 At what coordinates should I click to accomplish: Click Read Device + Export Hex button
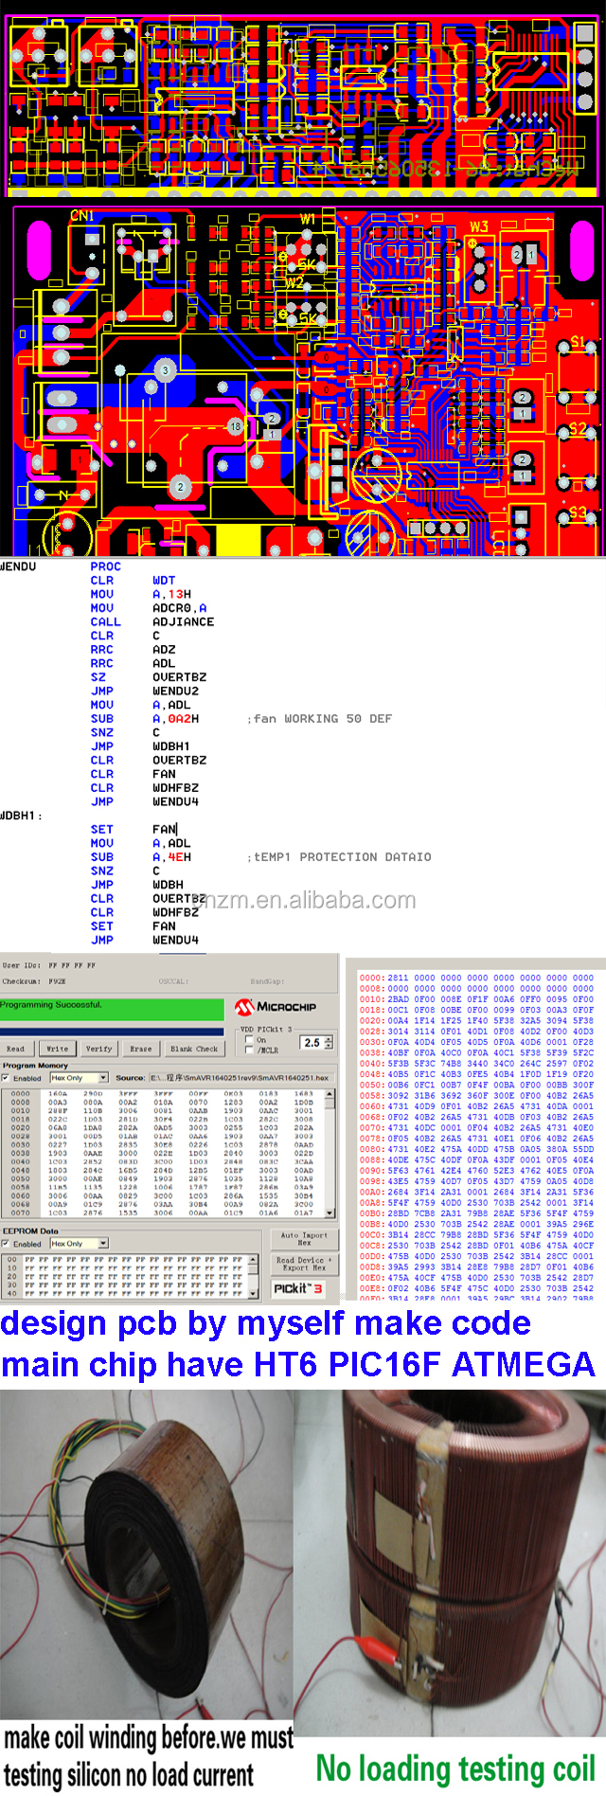point(304,1265)
